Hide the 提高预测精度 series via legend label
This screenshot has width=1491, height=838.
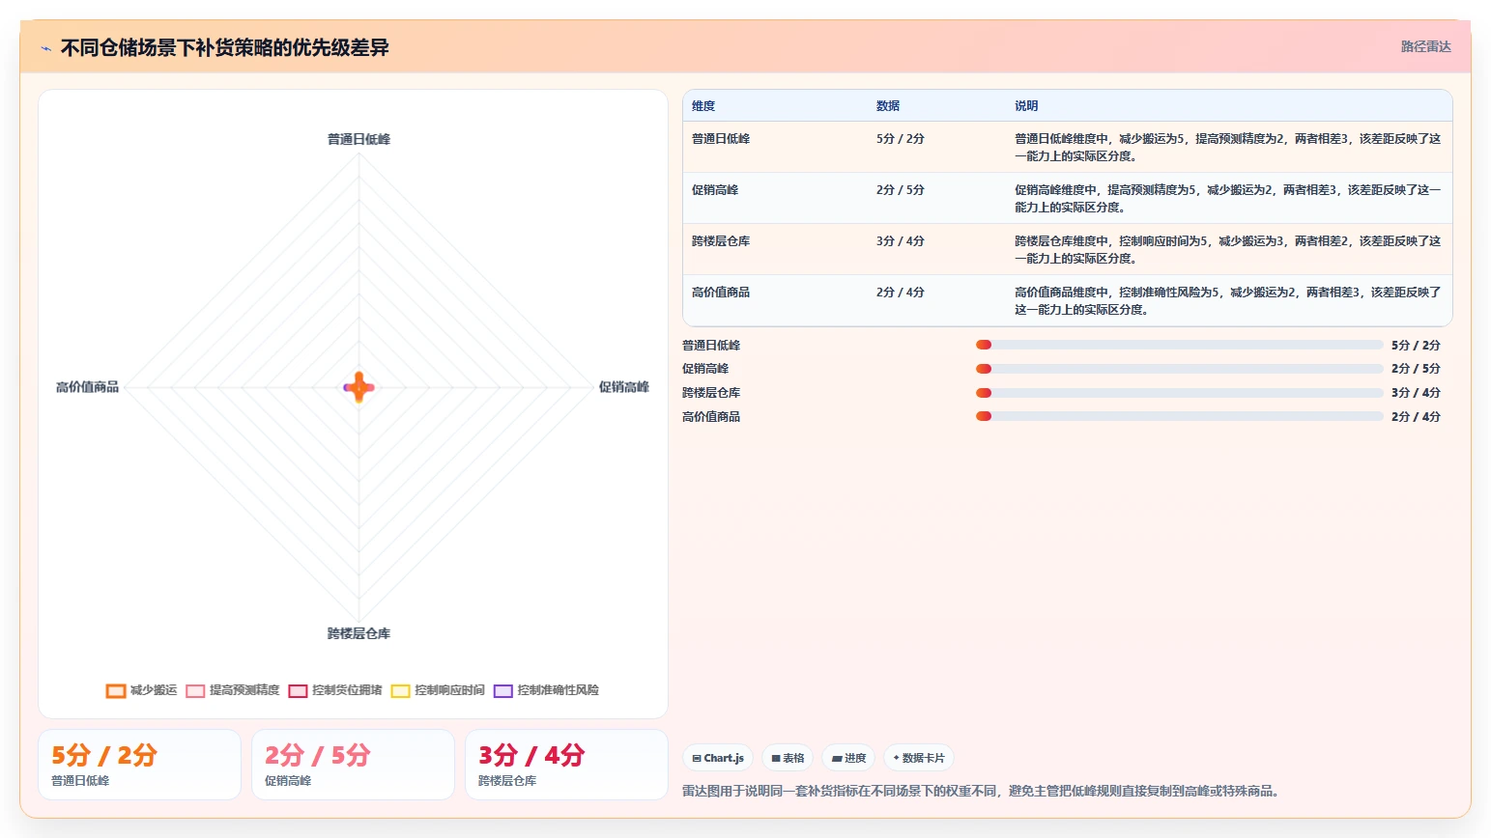pyautogui.click(x=244, y=690)
